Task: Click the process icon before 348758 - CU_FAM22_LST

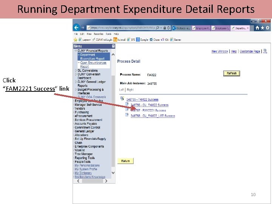Action: click(127, 115)
